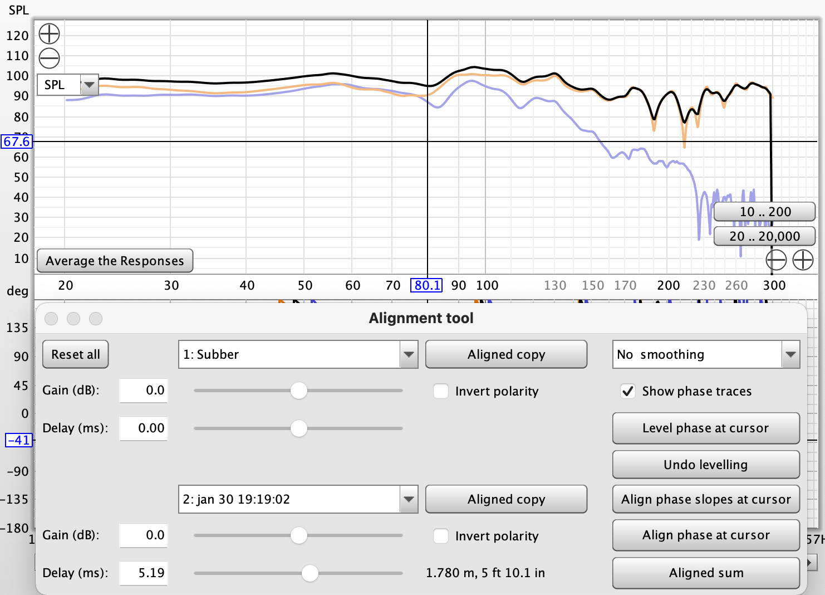Screen dimensions: 825x595
Task: Click Aligned sum button
Action: click(706, 573)
